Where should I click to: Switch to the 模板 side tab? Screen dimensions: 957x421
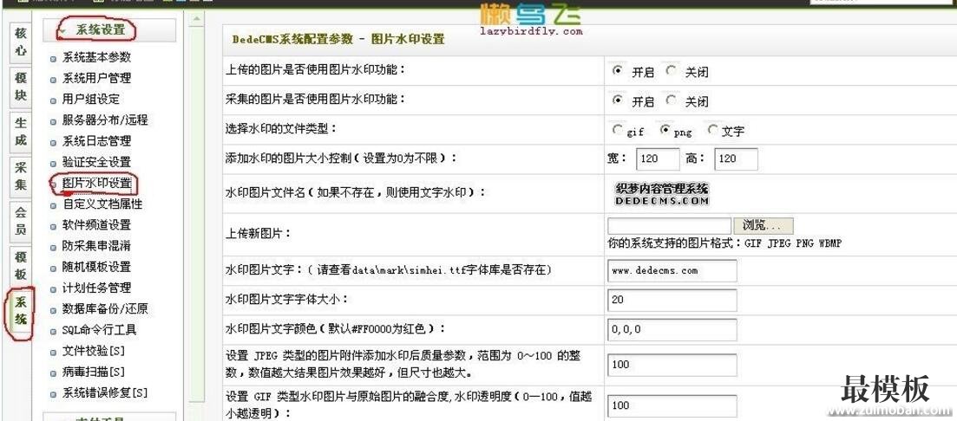coord(21,265)
